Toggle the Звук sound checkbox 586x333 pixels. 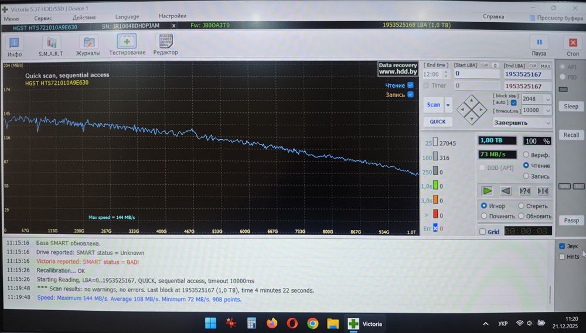(562, 246)
